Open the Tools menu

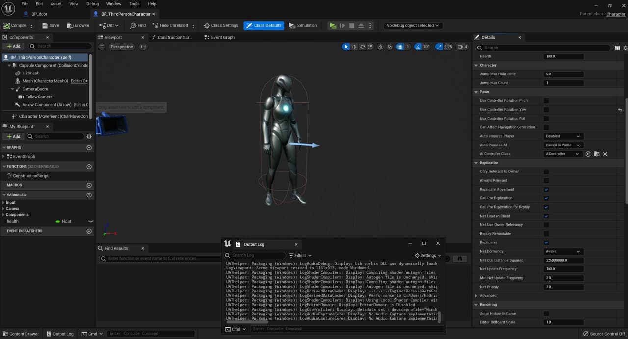[134, 4]
